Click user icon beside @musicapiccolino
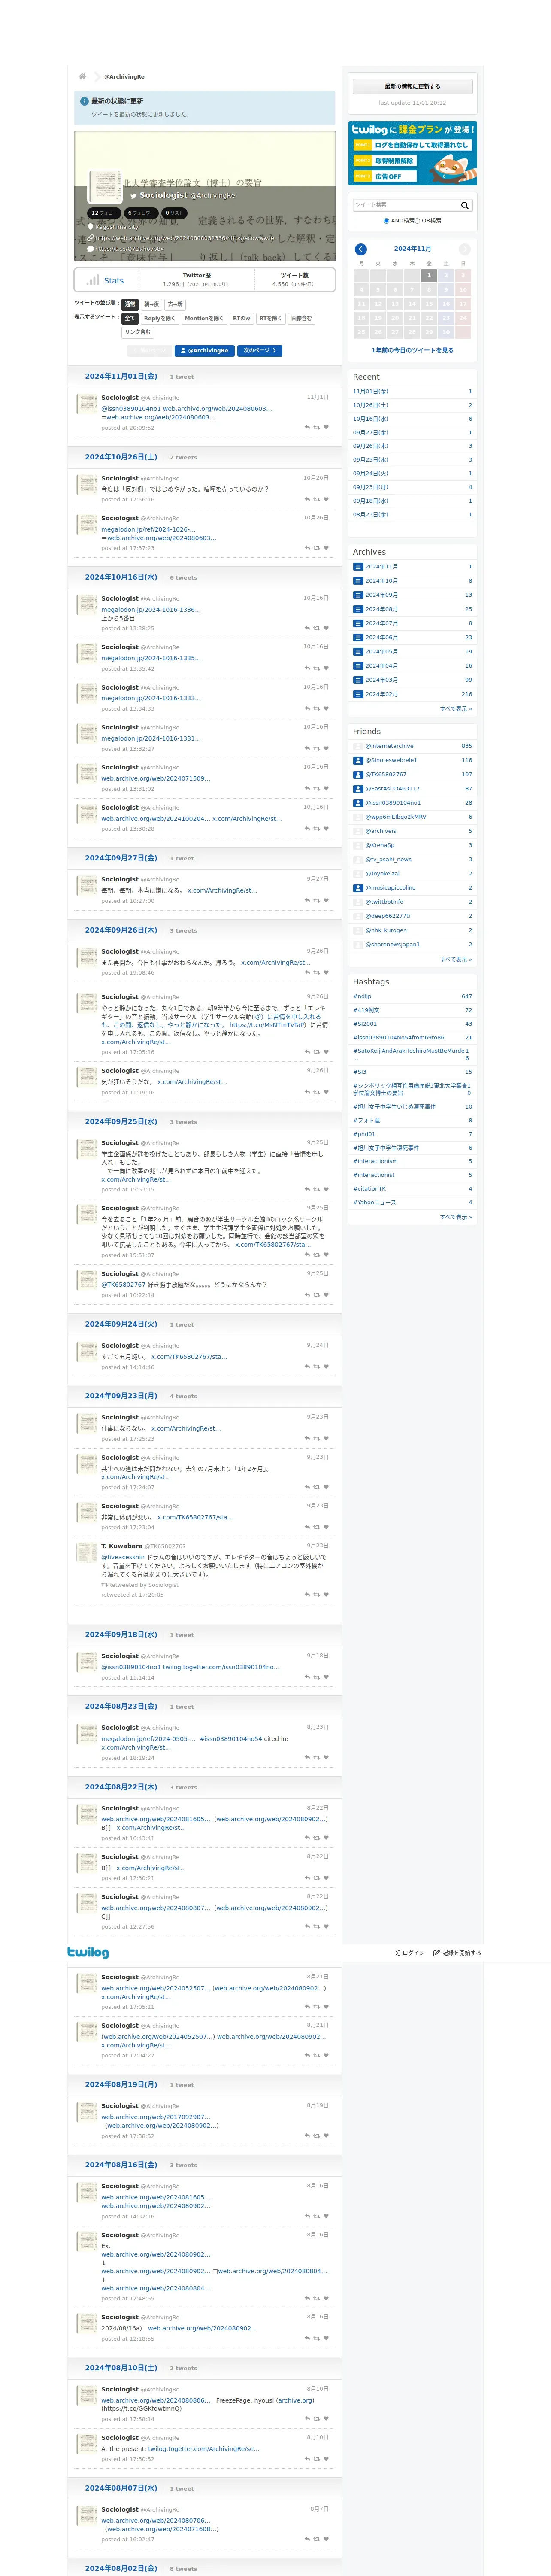The height and width of the screenshot is (2576, 551). coord(358,887)
